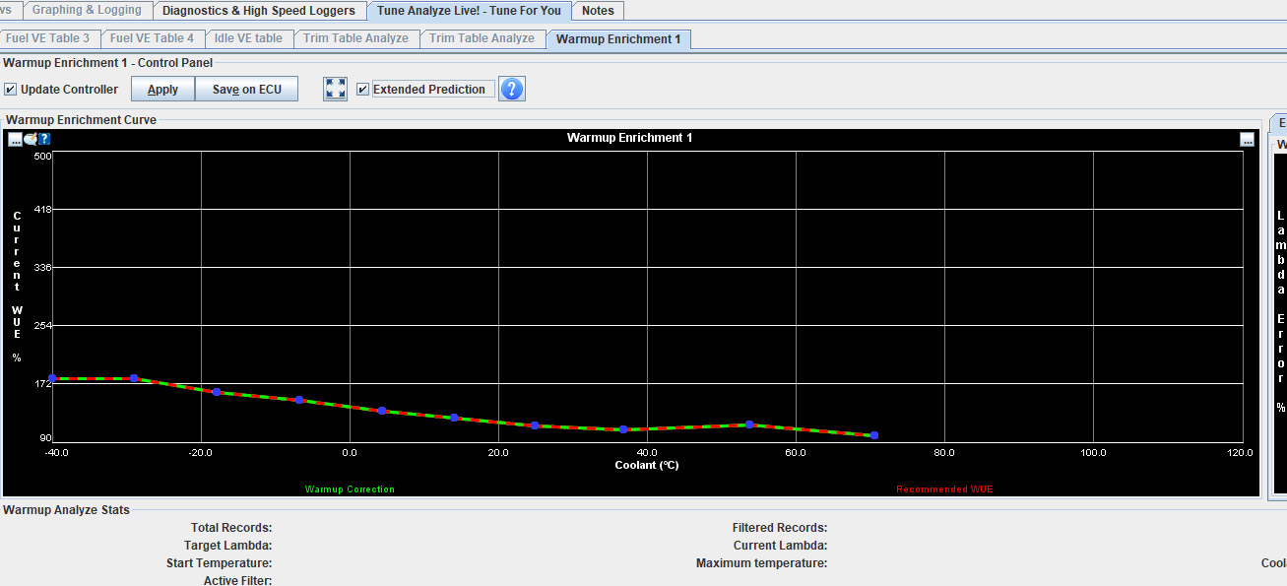This screenshot has width=1287, height=586.
Task: Open the Fuel VE Table 4 tab
Action: [152, 38]
